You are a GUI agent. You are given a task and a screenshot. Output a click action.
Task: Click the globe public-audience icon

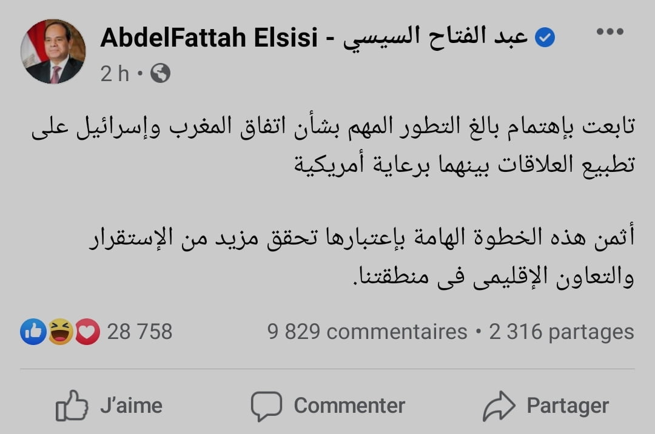click(x=160, y=74)
